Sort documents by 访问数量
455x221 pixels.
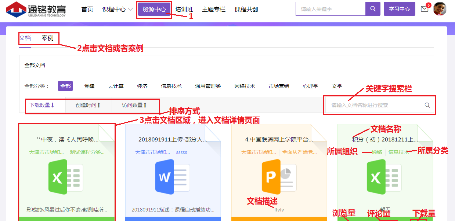click(x=134, y=105)
